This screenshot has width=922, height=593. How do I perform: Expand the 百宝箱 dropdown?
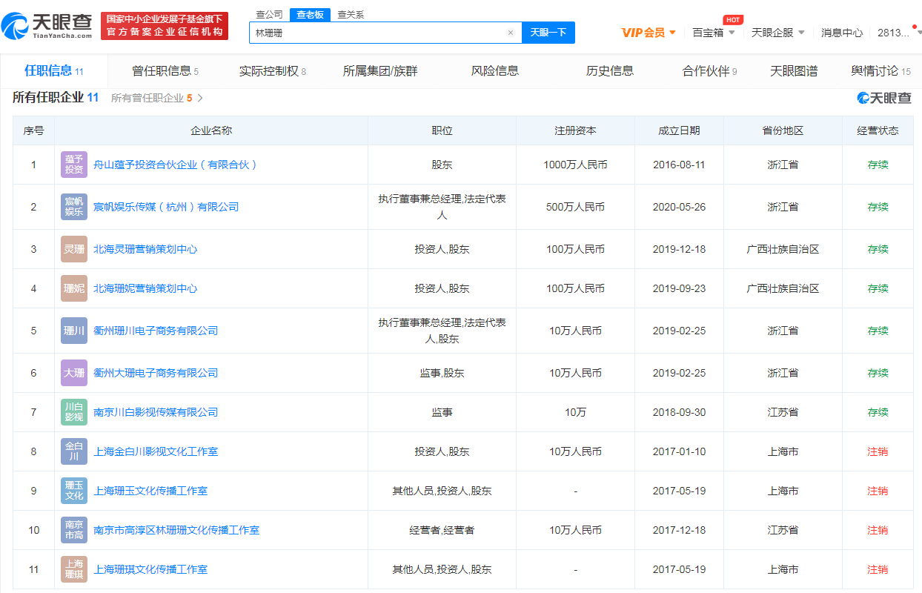pyautogui.click(x=714, y=33)
